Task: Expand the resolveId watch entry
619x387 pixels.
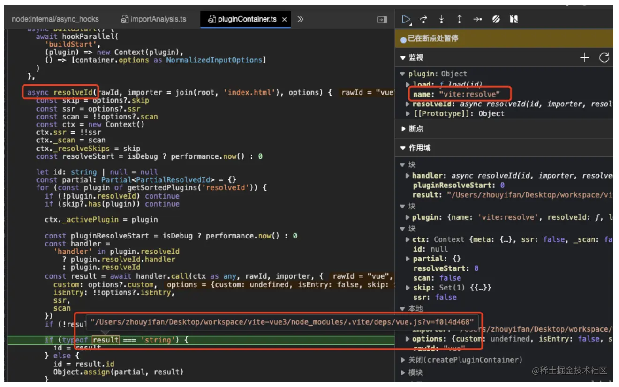Action: (x=408, y=104)
